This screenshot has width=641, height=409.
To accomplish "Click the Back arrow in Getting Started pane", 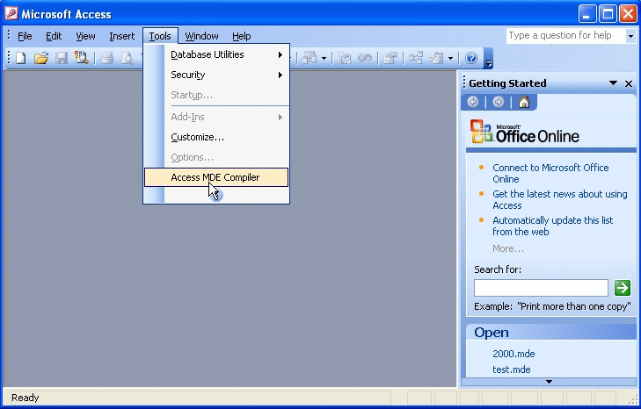I will 473,102.
